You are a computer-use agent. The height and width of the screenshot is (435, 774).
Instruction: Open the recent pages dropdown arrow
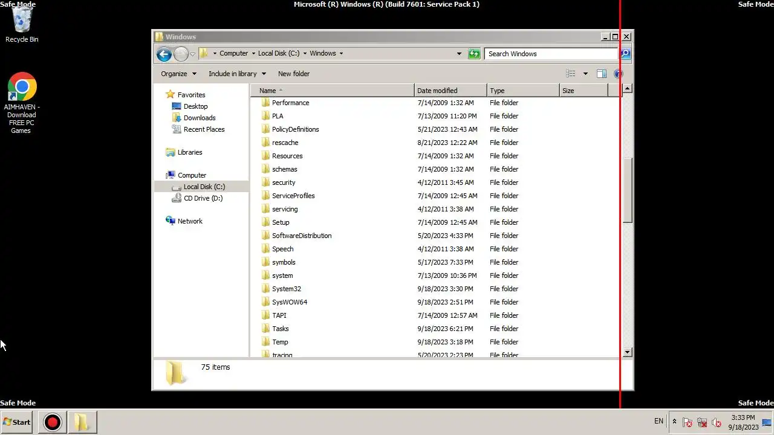point(192,54)
